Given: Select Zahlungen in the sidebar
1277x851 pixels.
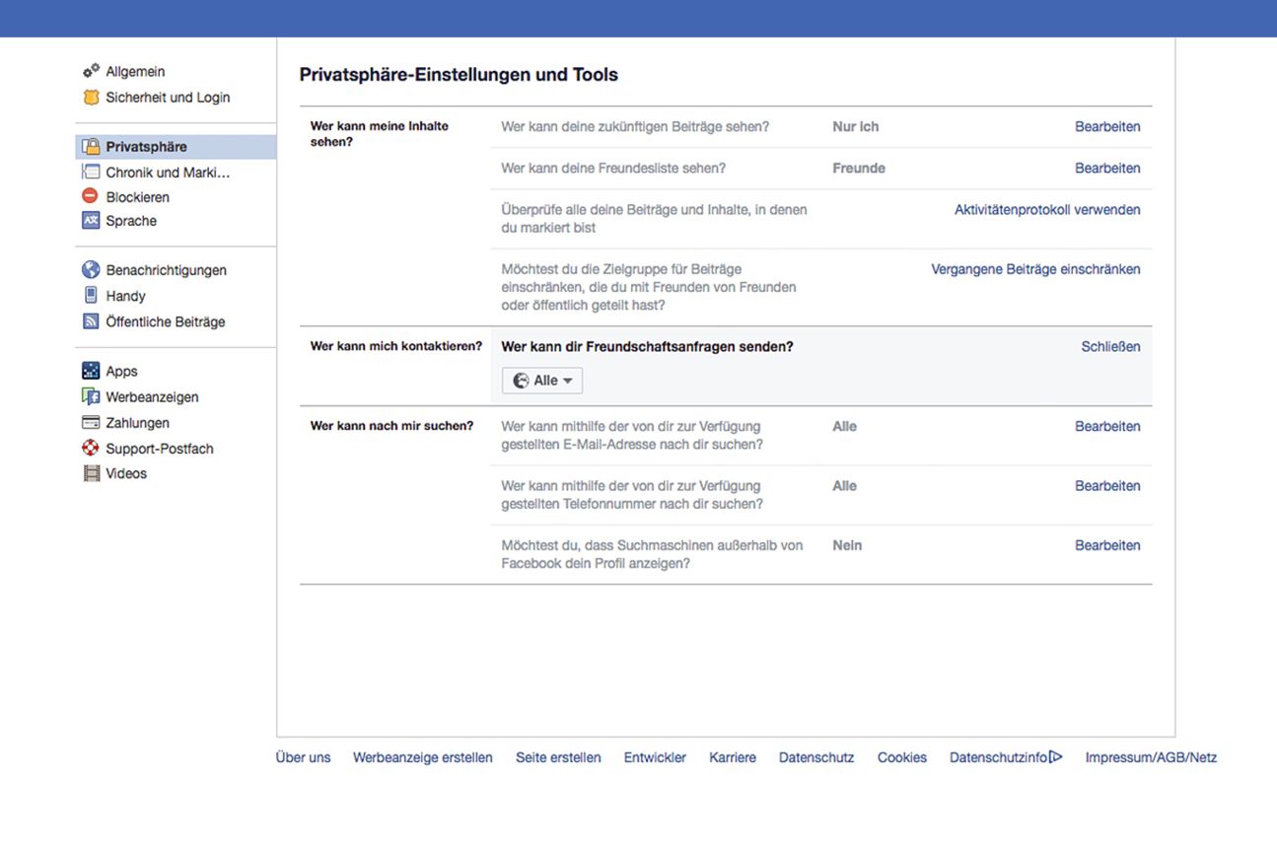Looking at the screenshot, I should click(x=137, y=423).
